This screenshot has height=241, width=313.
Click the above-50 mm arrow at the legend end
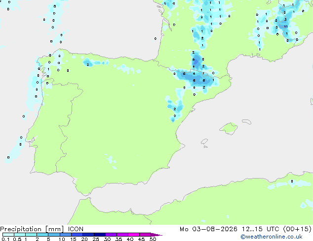[156, 235]
